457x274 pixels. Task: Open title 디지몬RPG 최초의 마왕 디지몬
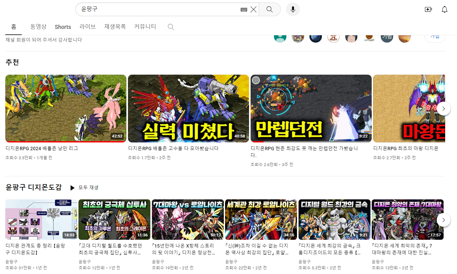click(406, 148)
